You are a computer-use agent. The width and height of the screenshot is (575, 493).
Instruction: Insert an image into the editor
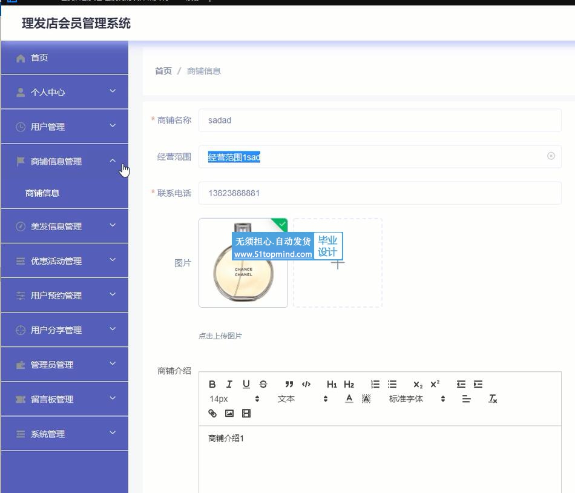(x=229, y=413)
